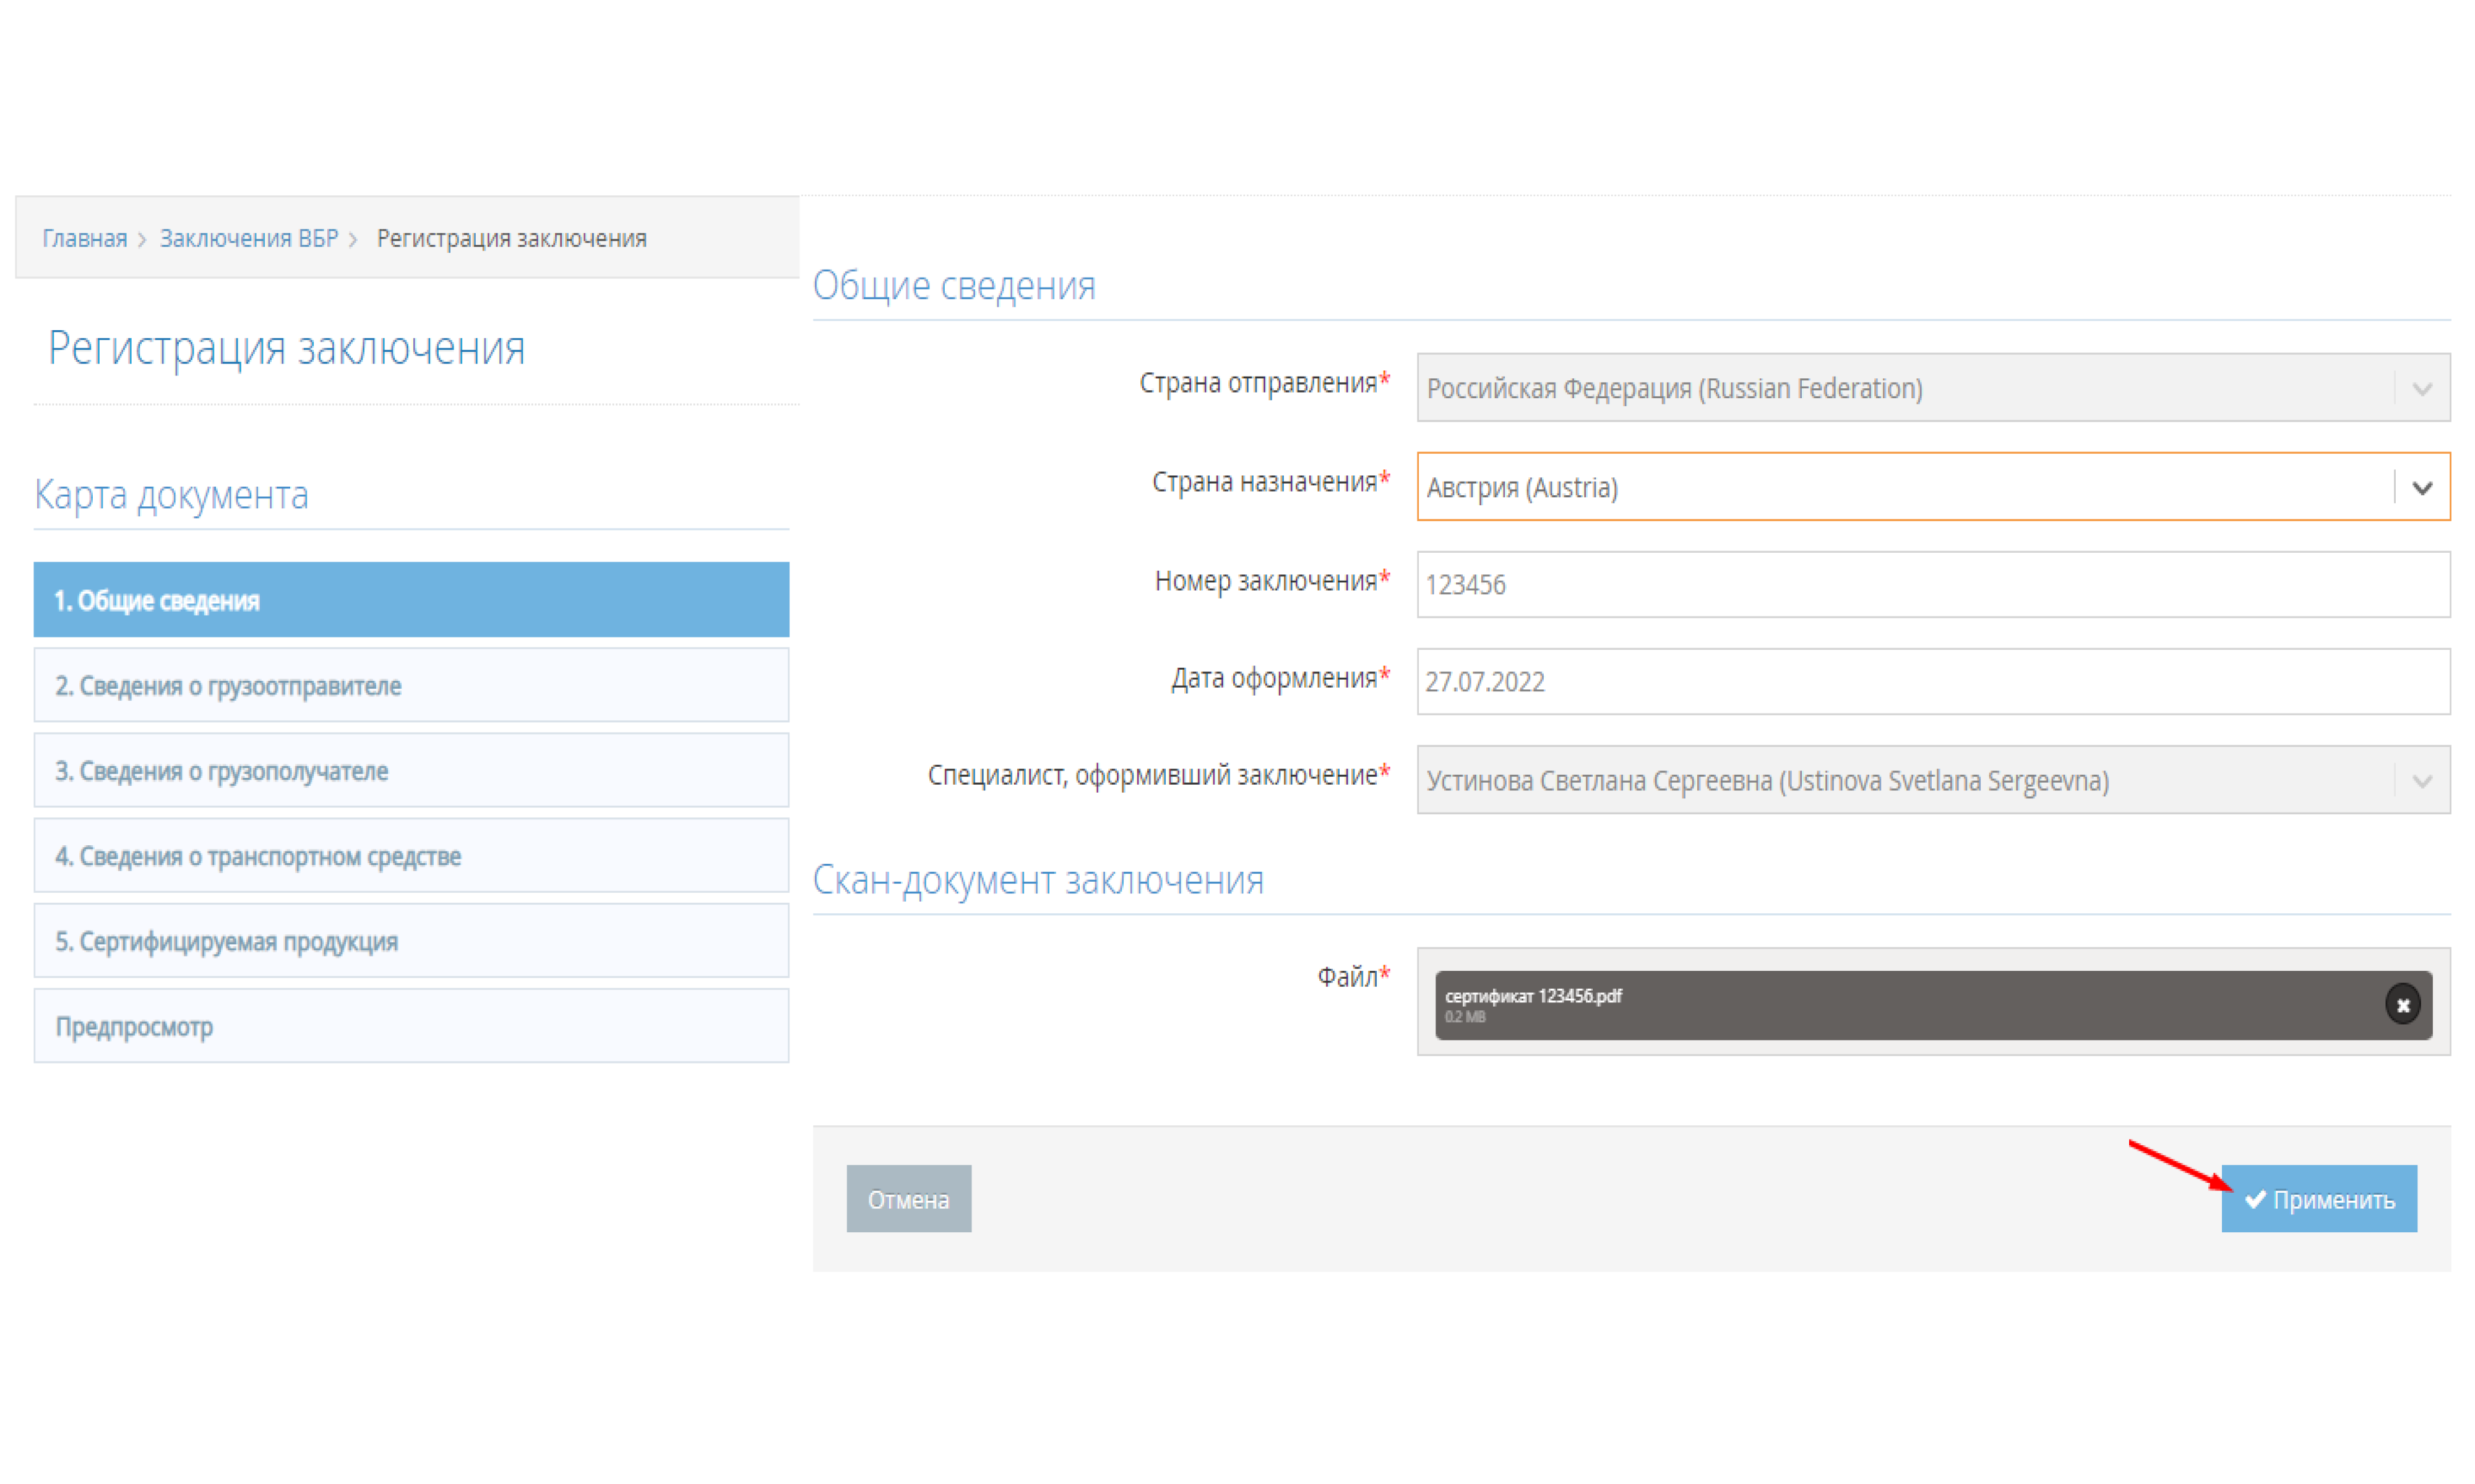Click the Отмена cancel button
The height and width of the screenshot is (1484, 2475).
click(x=907, y=1198)
